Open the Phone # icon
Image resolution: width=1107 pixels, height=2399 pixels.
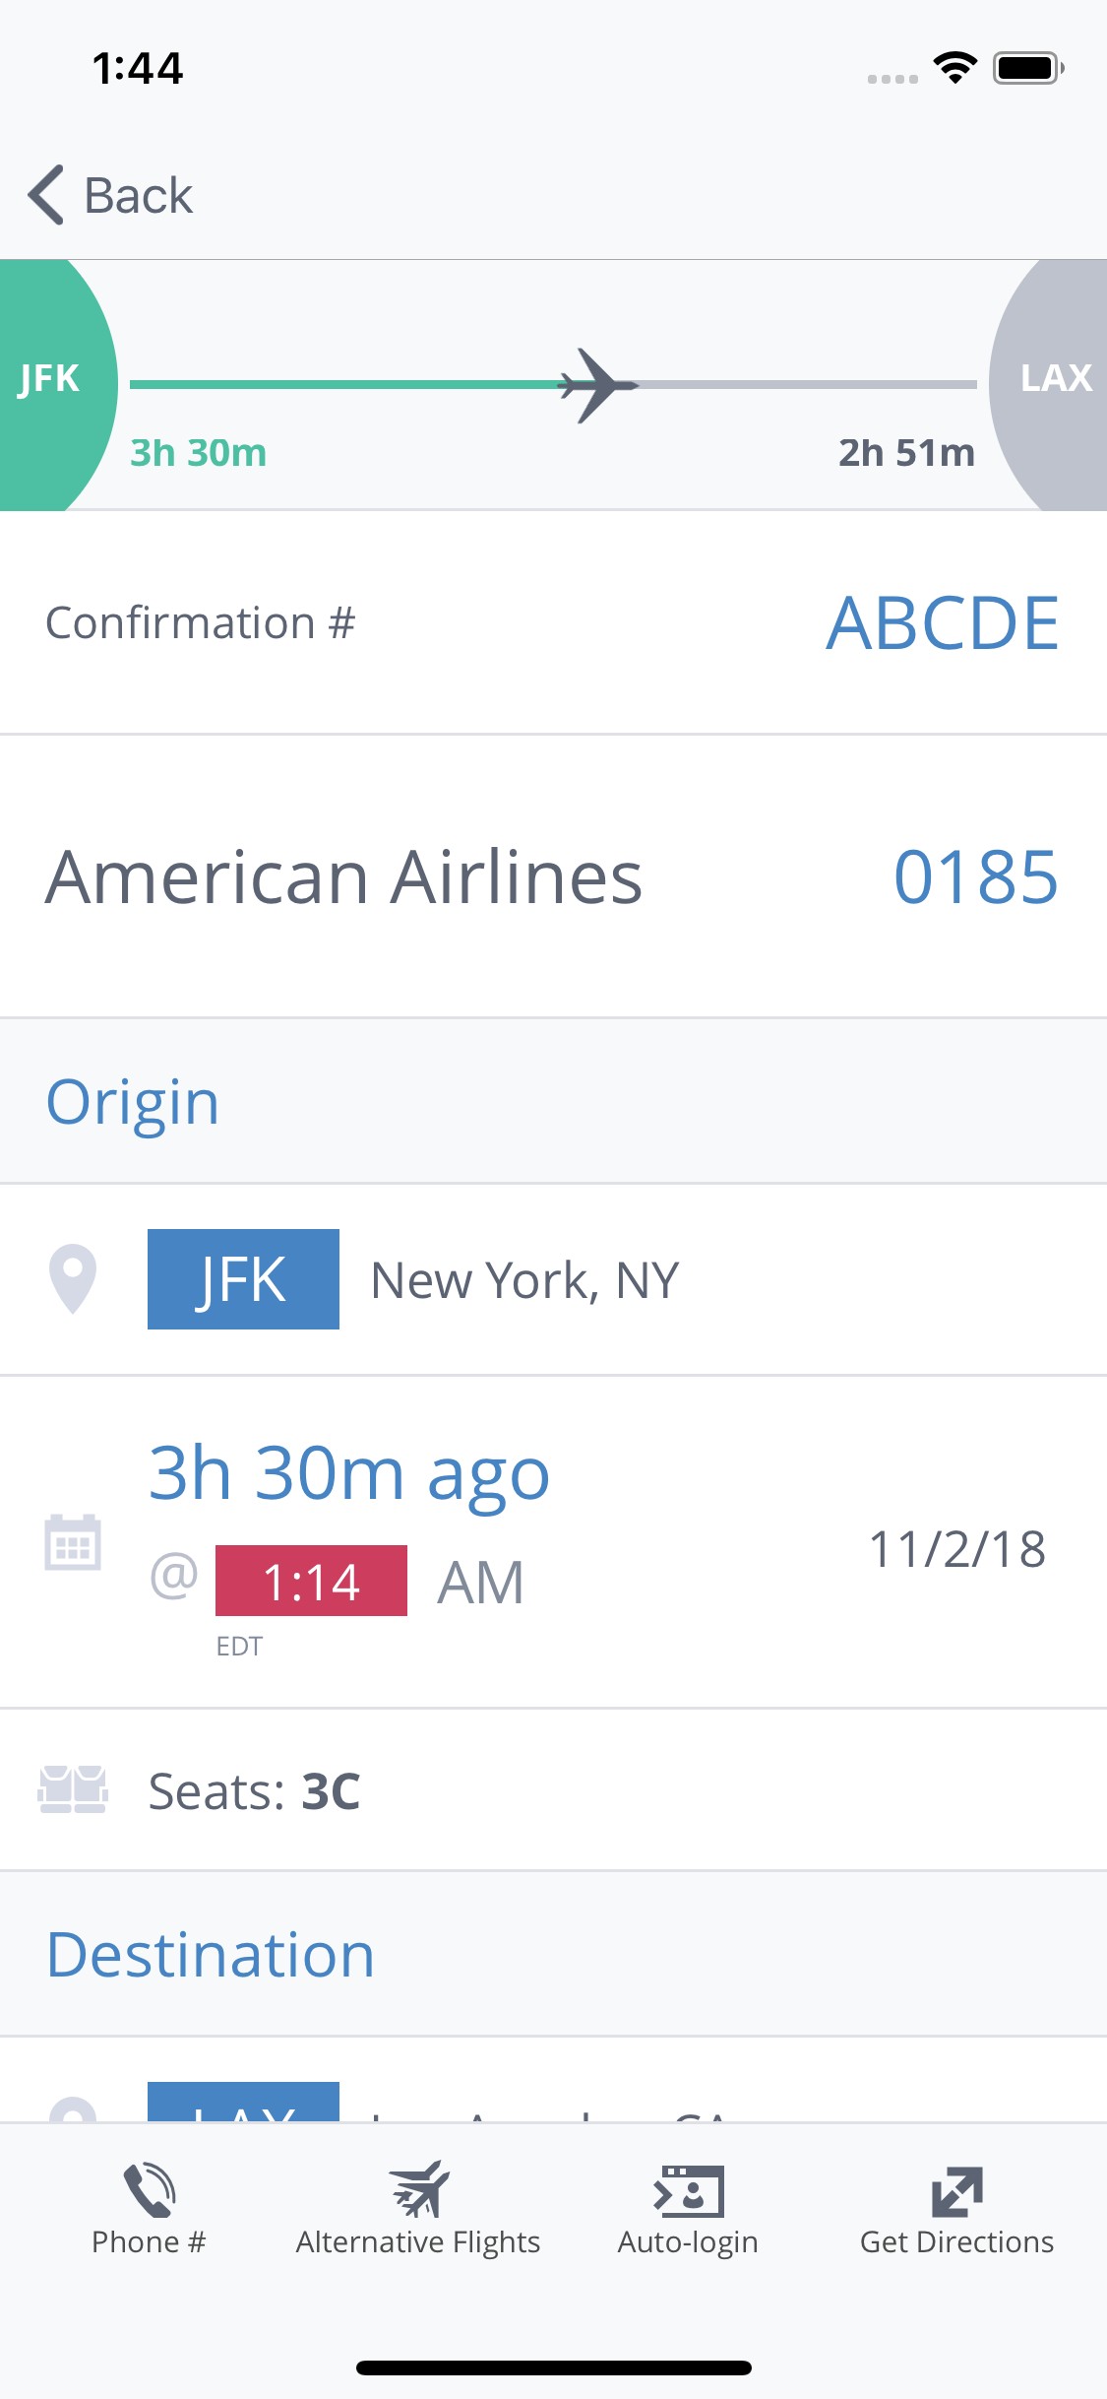point(149,2189)
